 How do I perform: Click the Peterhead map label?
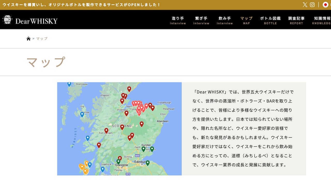pos(169,109)
